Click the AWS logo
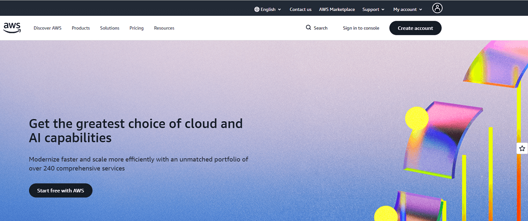This screenshot has width=528, height=221. [12, 28]
